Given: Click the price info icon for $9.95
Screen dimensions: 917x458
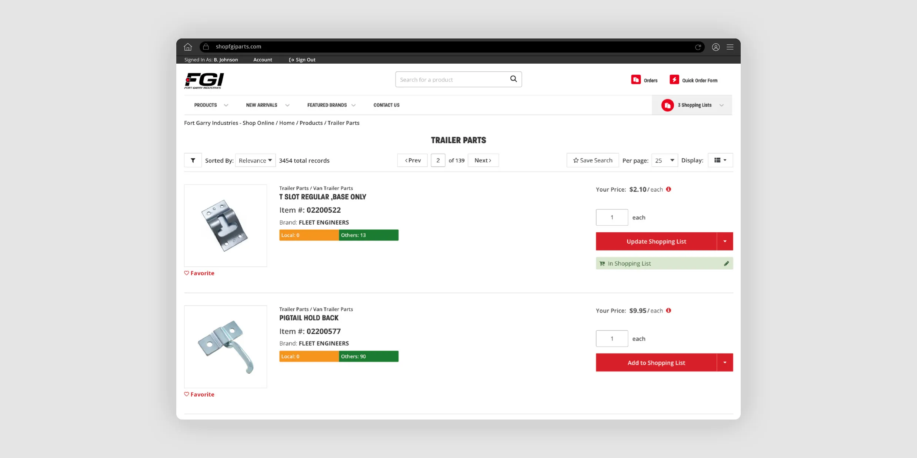Looking at the screenshot, I should pyautogui.click(x=668, y=310).
